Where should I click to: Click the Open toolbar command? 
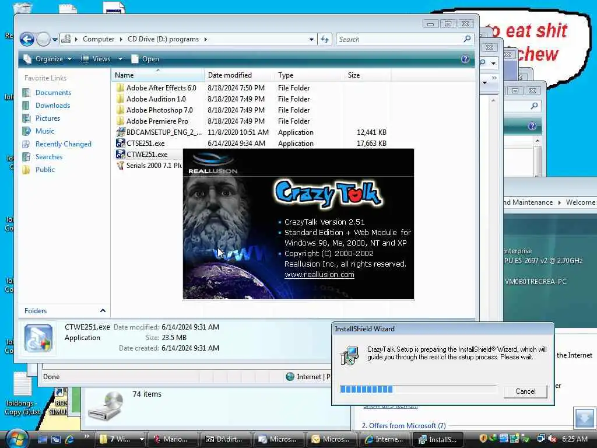(145, 59)
